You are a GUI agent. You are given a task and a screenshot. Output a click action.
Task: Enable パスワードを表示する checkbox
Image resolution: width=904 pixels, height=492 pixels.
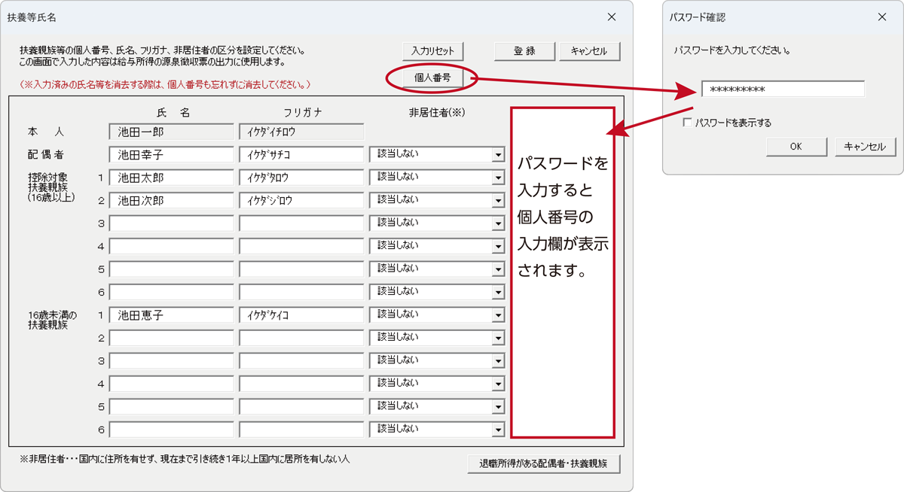(x=687, y=123)
